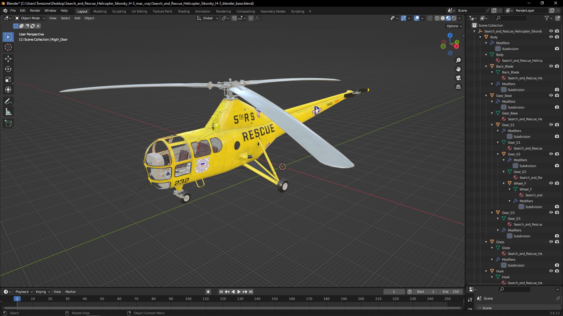Disable Hook object in renders
Screen dimensions: 563x316
coord(557,271)
